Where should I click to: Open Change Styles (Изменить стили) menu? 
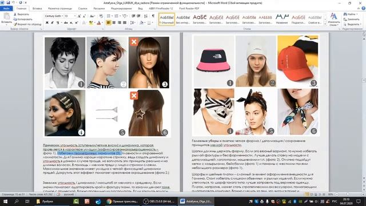click(334, 19)
